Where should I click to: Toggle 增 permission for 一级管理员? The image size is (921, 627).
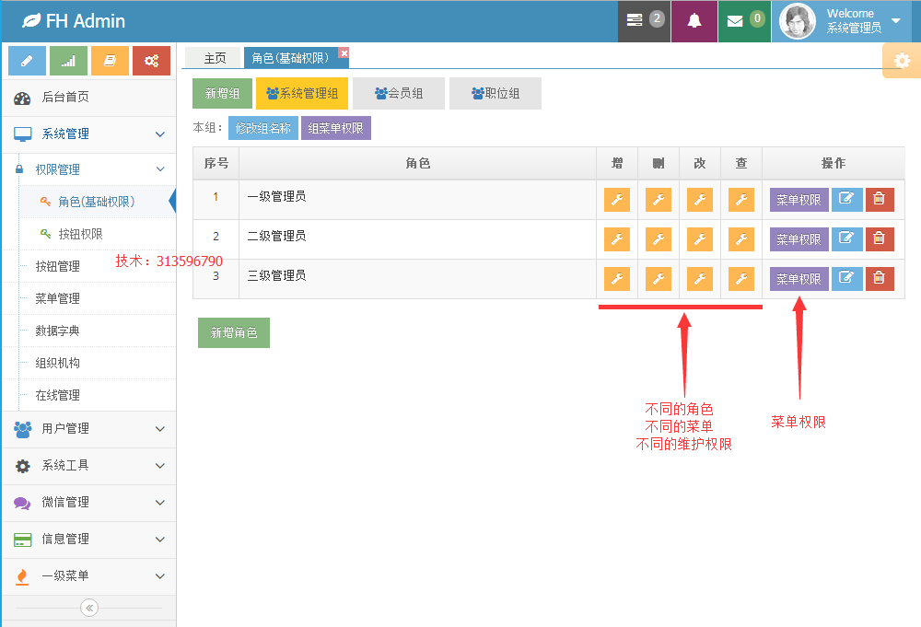617,200
